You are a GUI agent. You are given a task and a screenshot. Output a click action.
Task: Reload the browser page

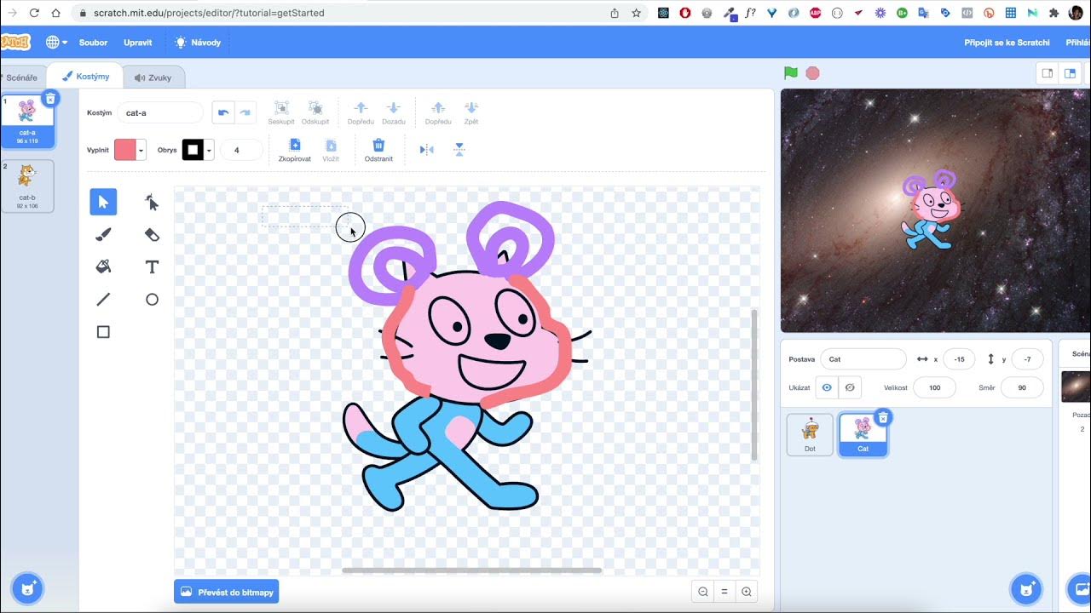tap(34, 13)
